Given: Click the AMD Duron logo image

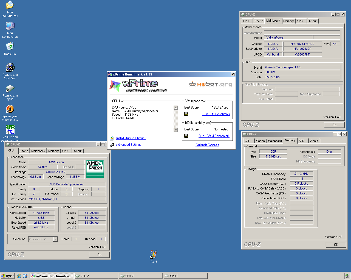Looking at the screenshot, I should [x=95, y=169].
